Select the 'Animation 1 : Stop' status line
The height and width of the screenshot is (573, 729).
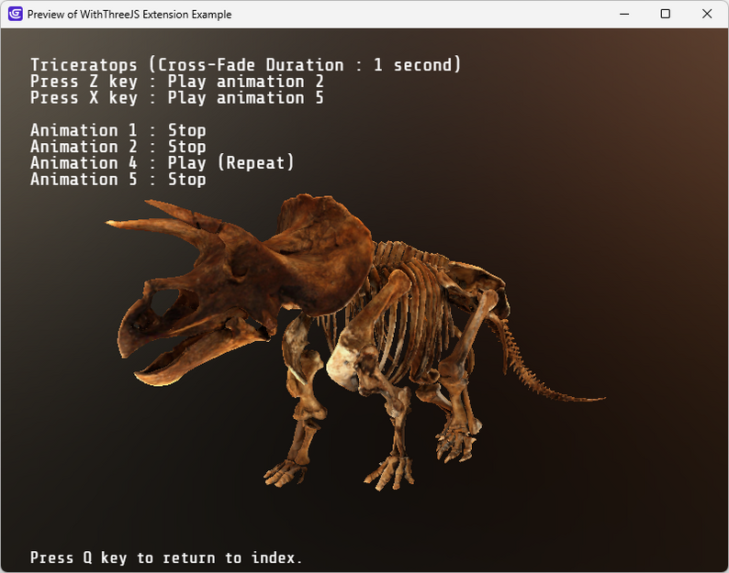tap(118, 130)
